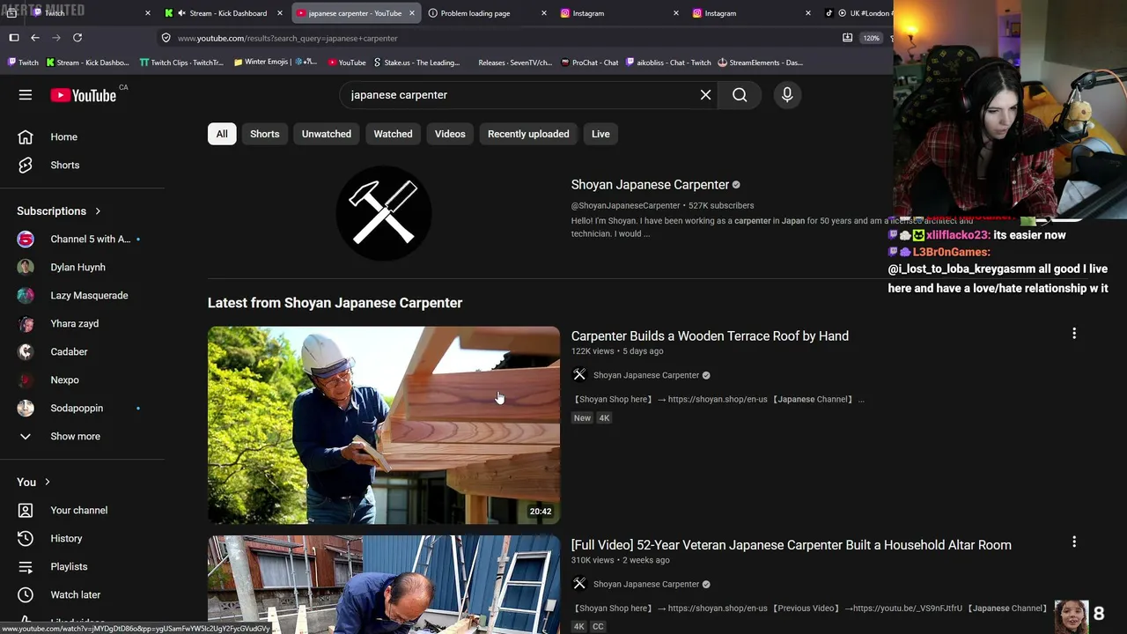
Task: Open channel name under Altar Room video
Action: (646, 584)
